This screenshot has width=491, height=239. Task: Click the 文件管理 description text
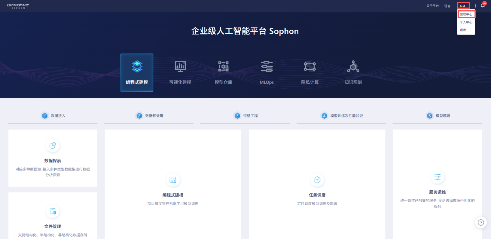(53, 235)
